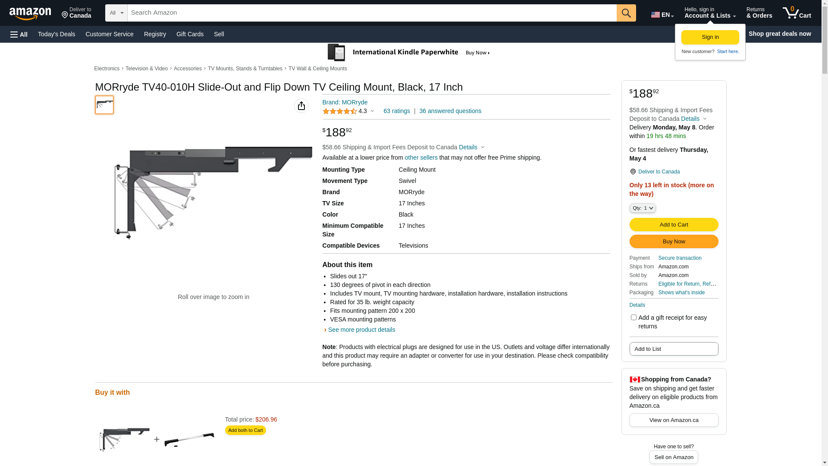Check the gift receipt checkbox

point(634,318)
